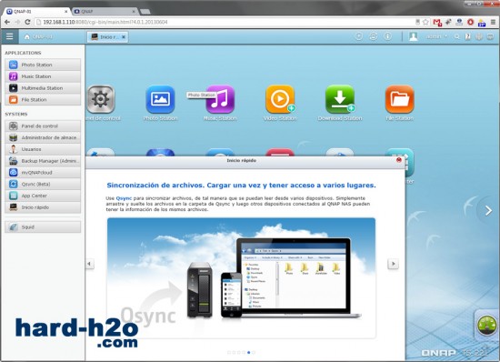The width and height of the screenshot is (500, 362).
Task: Select the first slide indicator dot
Action: [229, 352]
